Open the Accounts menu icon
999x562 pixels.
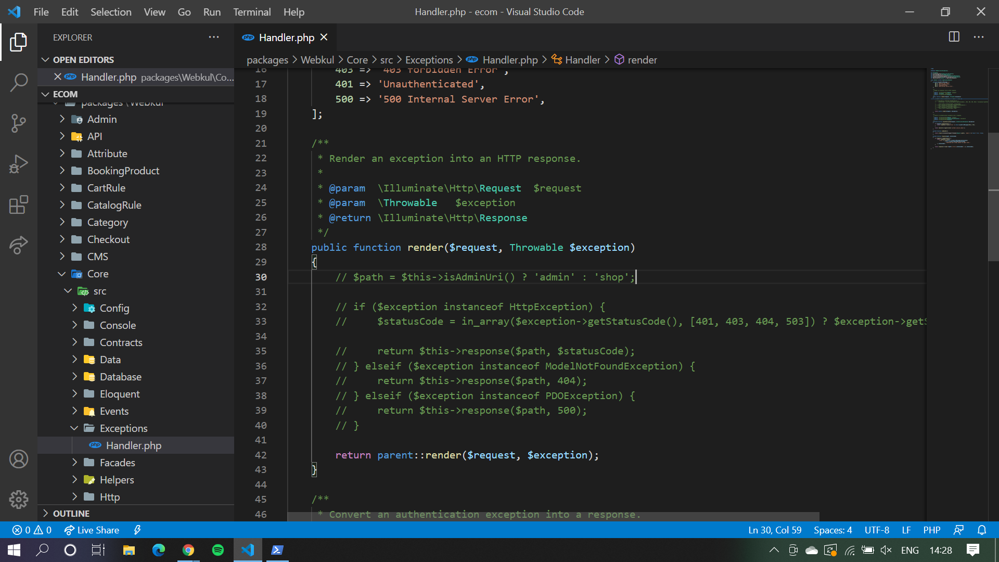click(x=19, y=459)
